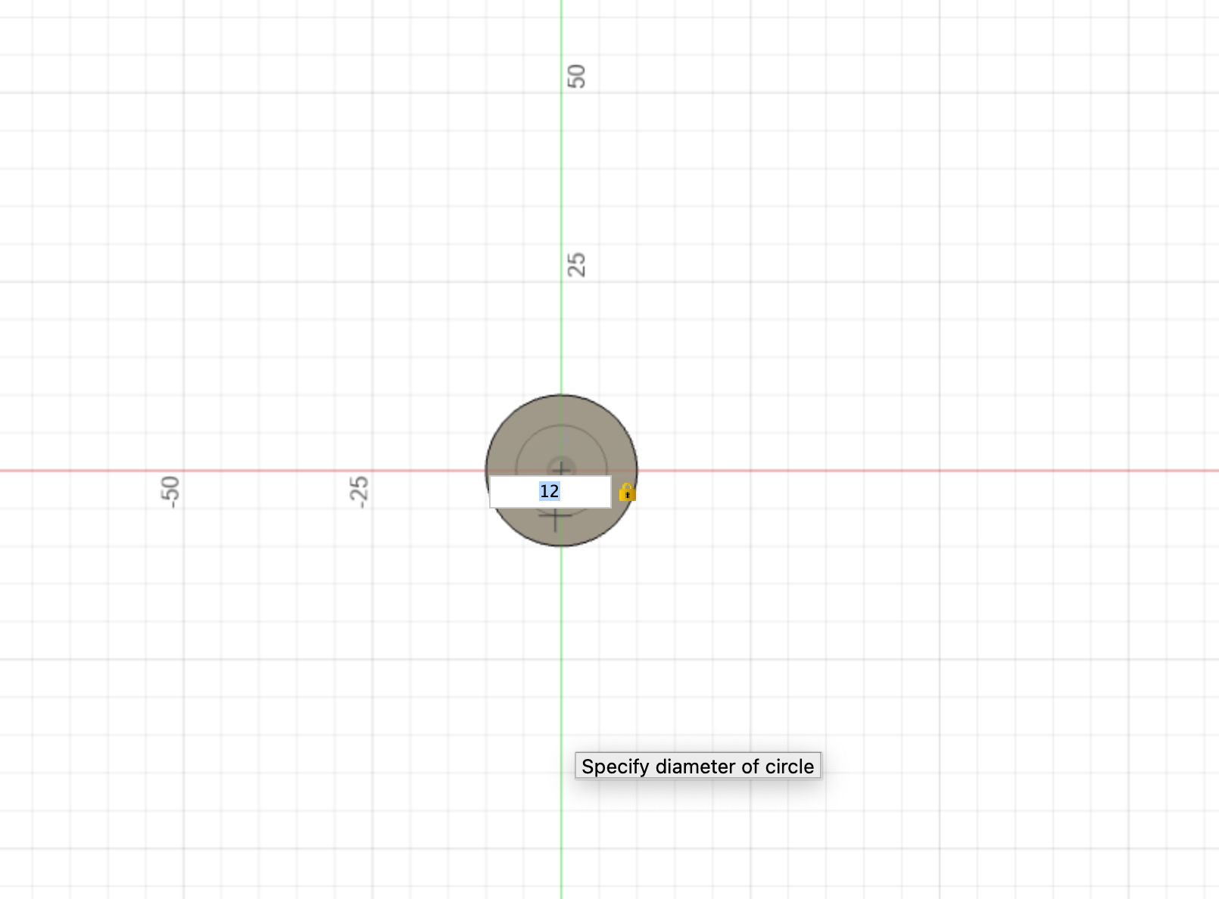Click the diameter input field showing 12
The width and height of the screenshot is (1219, 899).
point(550,492)
